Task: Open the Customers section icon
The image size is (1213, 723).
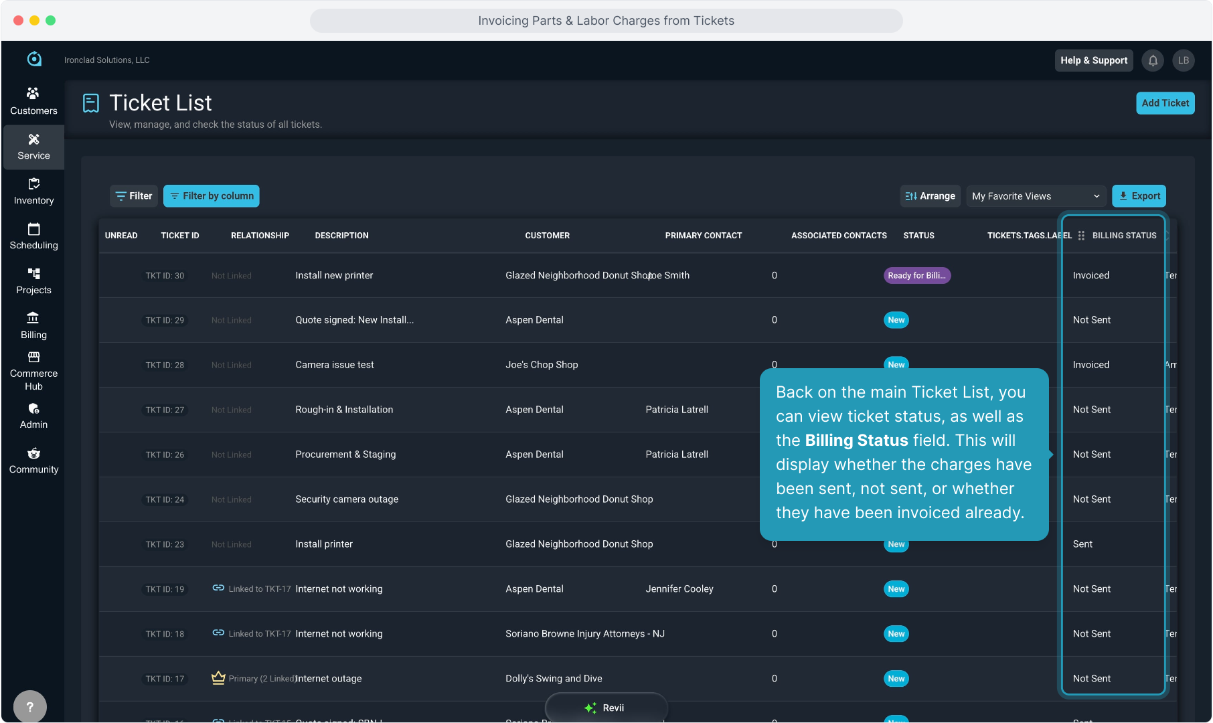Action: pos(33,94)
